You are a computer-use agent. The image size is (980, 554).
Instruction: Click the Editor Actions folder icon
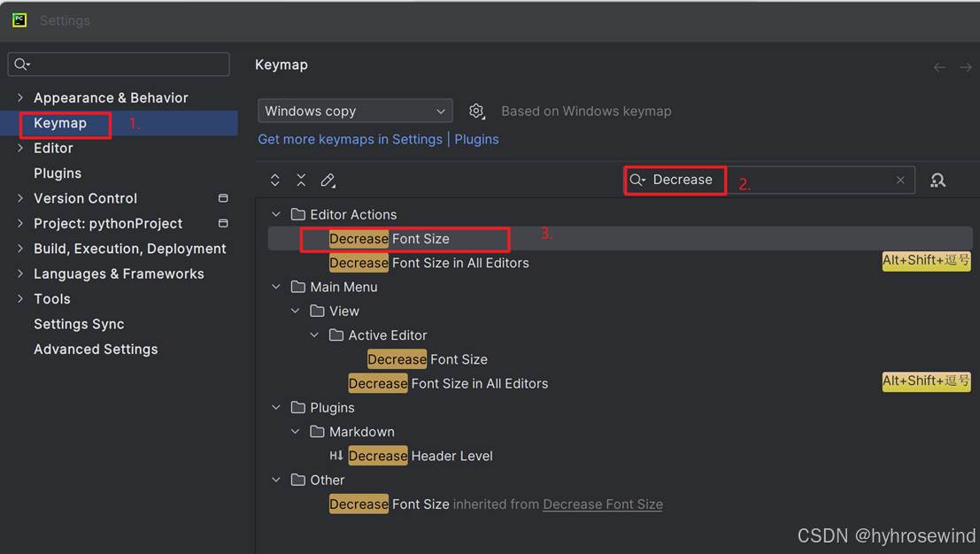click(298, 214)
